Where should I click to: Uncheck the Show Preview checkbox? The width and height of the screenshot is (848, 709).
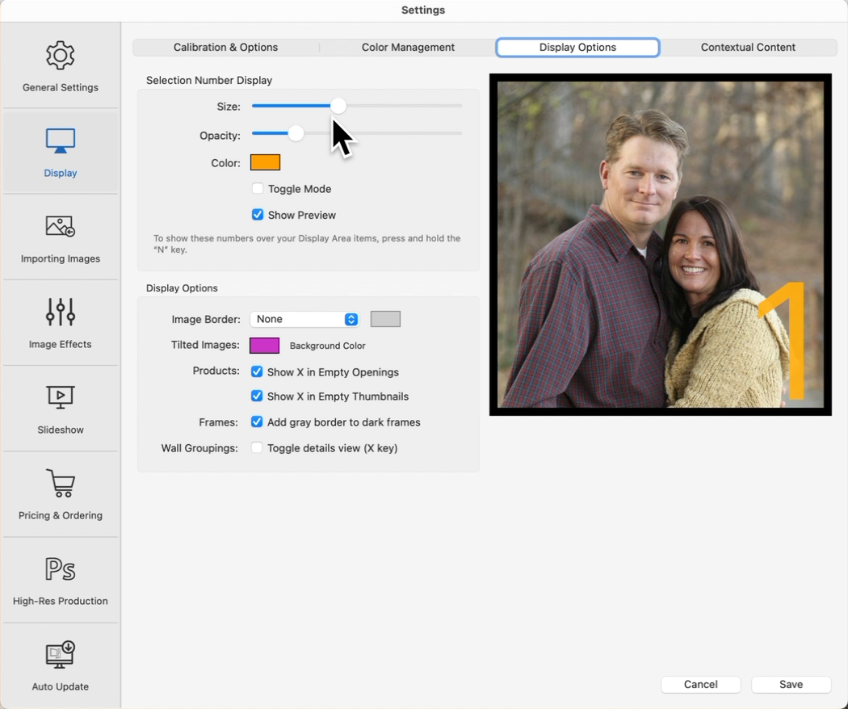tap(258, 215)
